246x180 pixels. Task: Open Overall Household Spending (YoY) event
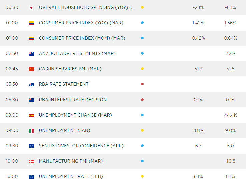coord(87,7)
